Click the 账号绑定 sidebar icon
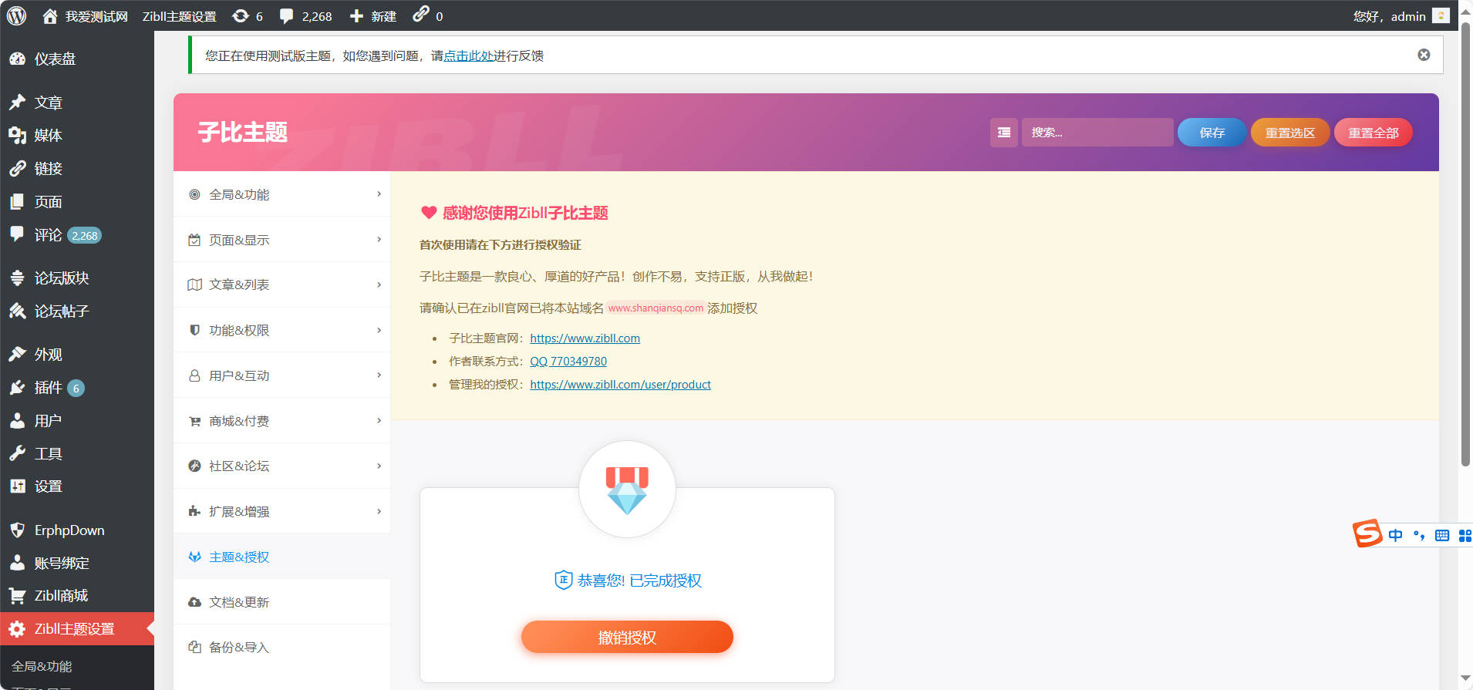Screen dimensions: 1473x690 [x=17, y=563]
